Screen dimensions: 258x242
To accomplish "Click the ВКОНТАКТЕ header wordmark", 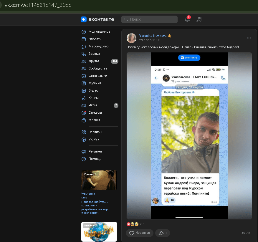I will tap(101, 19).
